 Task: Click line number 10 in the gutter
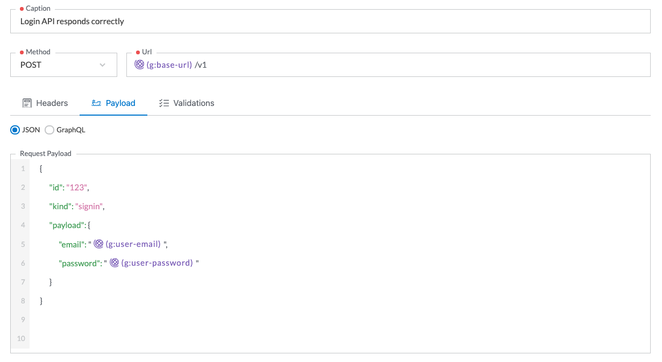[22, 338]
